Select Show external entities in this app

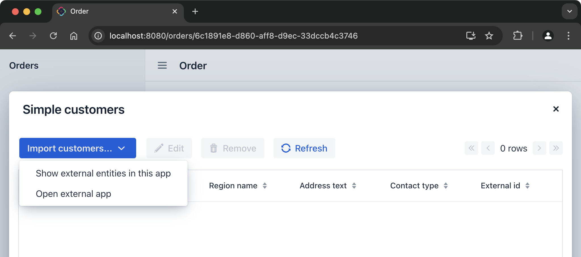click(x=103, y=173)
